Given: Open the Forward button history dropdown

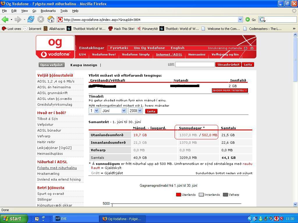Looking at the screenshot, I should 24,19.
